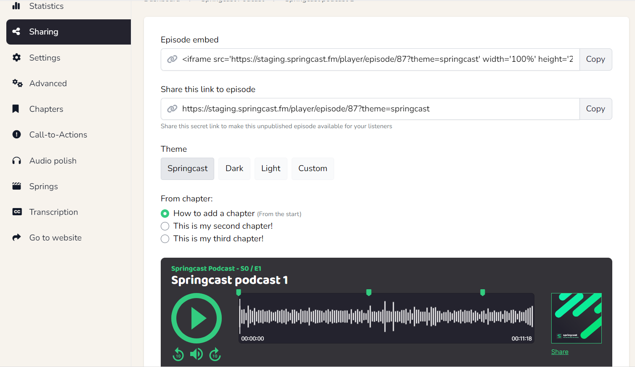The image size is (635, 367).
Task: Copy the share link to episode
Action: 595,109
